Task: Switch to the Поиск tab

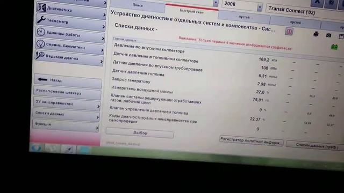Action: [x=138, y=6]
